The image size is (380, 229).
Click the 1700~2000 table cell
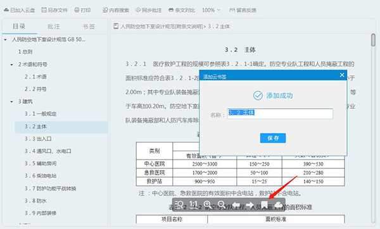205,173
